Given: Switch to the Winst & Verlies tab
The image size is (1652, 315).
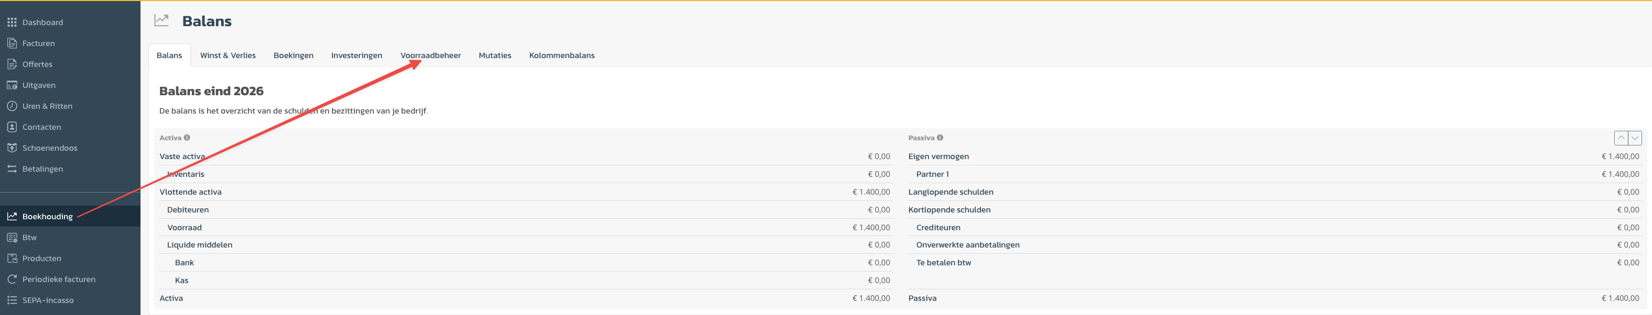Looking at the screenshot, I should pyautogui.click(x=228, y=55).
